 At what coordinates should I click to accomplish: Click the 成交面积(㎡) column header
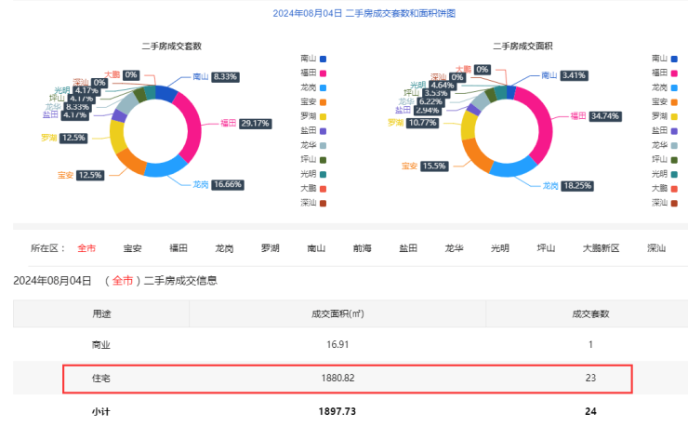(337, 313)
